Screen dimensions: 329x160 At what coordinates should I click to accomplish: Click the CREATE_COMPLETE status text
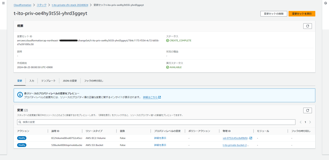coord(180,41)
